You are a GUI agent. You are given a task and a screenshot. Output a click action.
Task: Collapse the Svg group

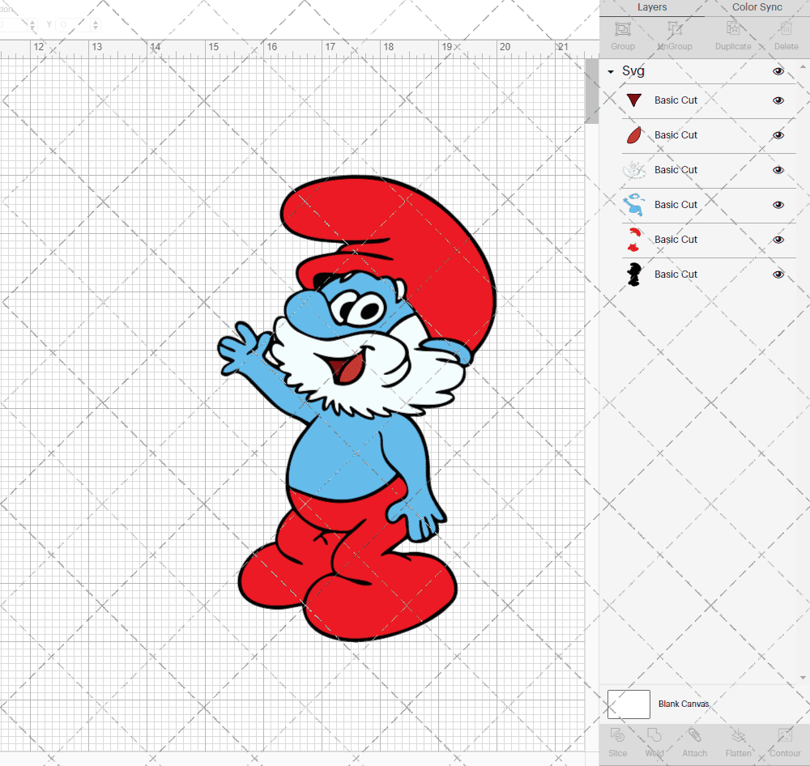click(611, 72)
